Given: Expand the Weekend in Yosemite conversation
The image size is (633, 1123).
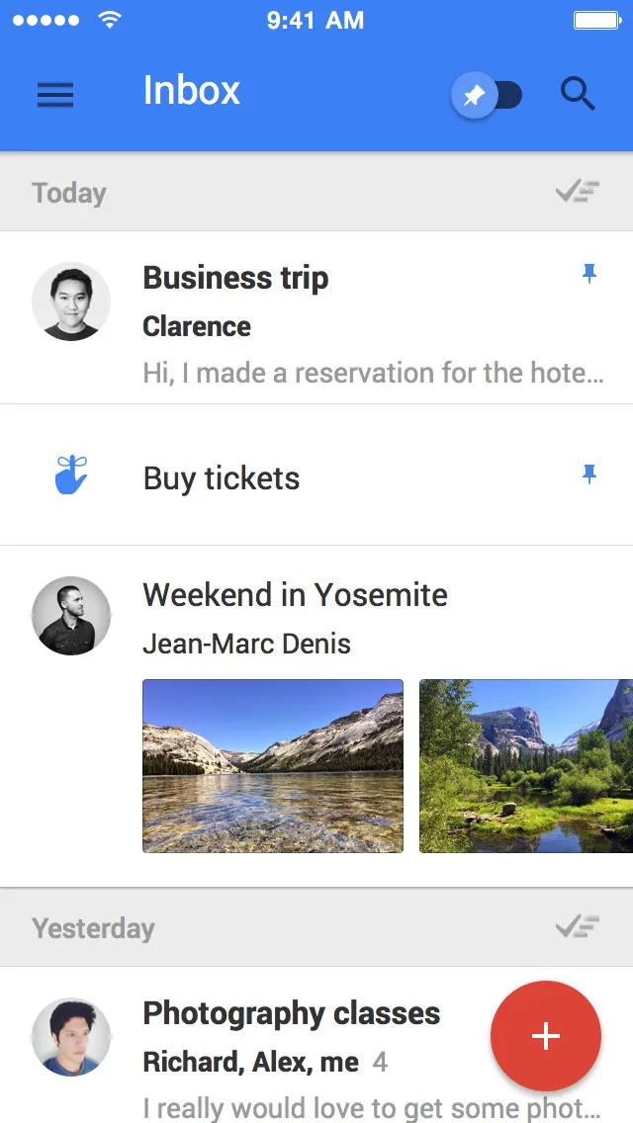Looking at the screenshot, I should pyautogui.click(x=296, y=595).
